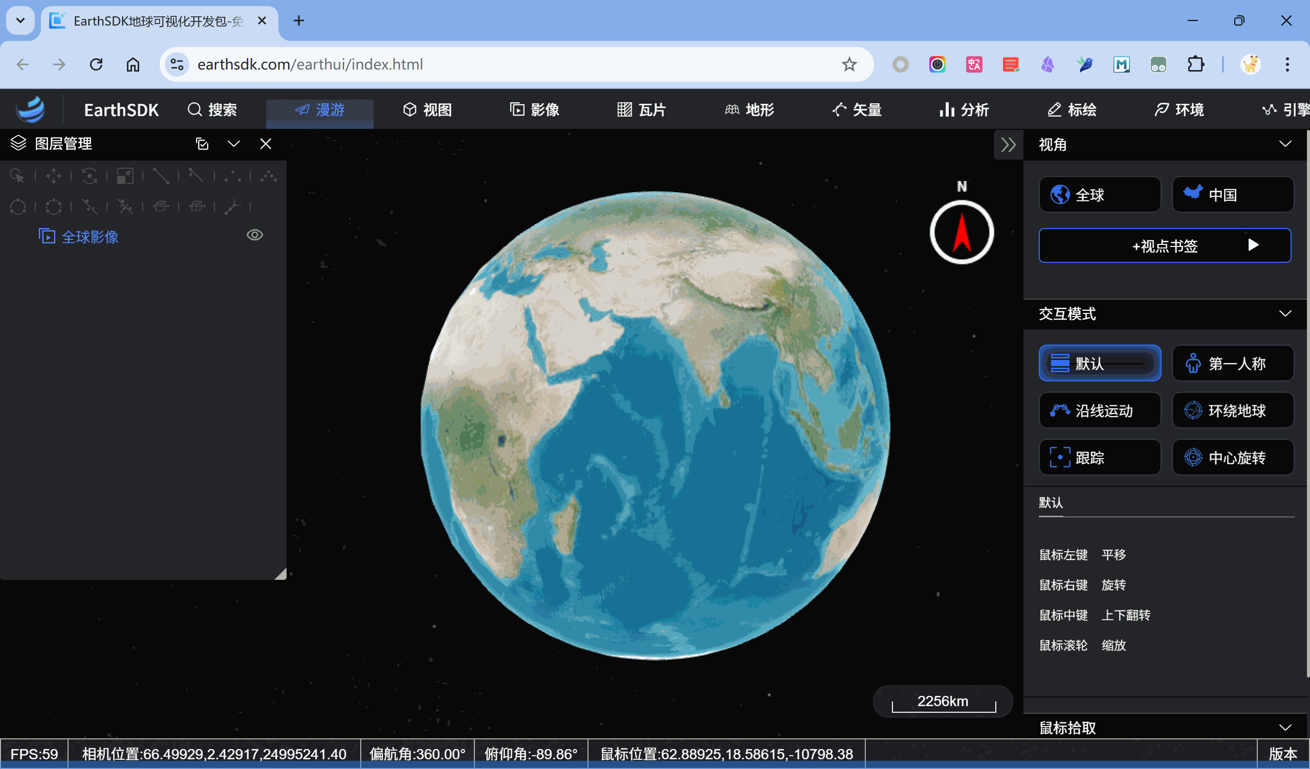Toggle visibility of 全球影像 layer

tap(255, 235)
